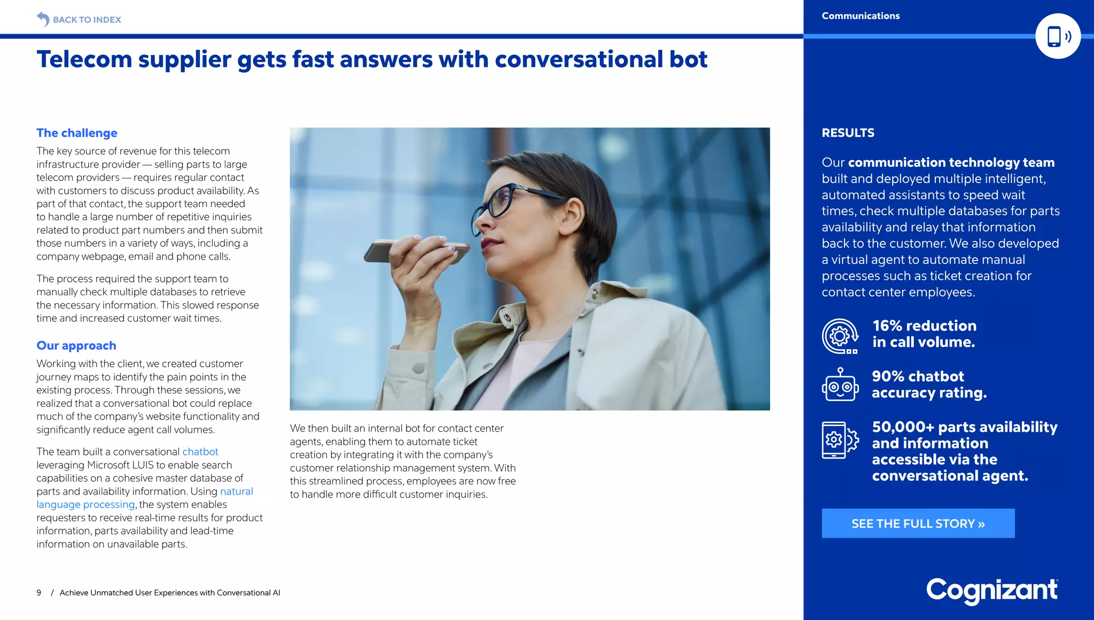Click the 90% chatbot accuracy rating text
This screenshot has width=1094, height=620.
[929, 384]
